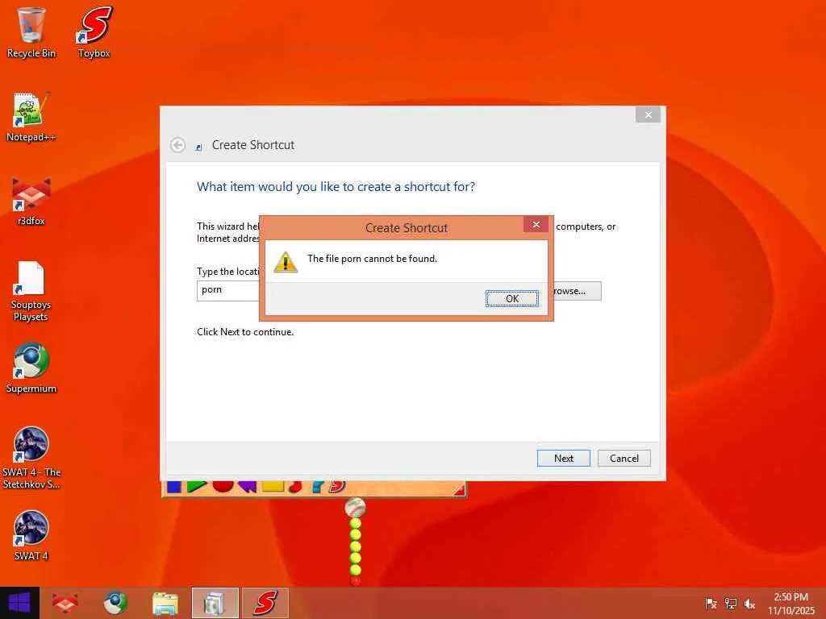Select the Recycle Bin icon

[31, 32]
